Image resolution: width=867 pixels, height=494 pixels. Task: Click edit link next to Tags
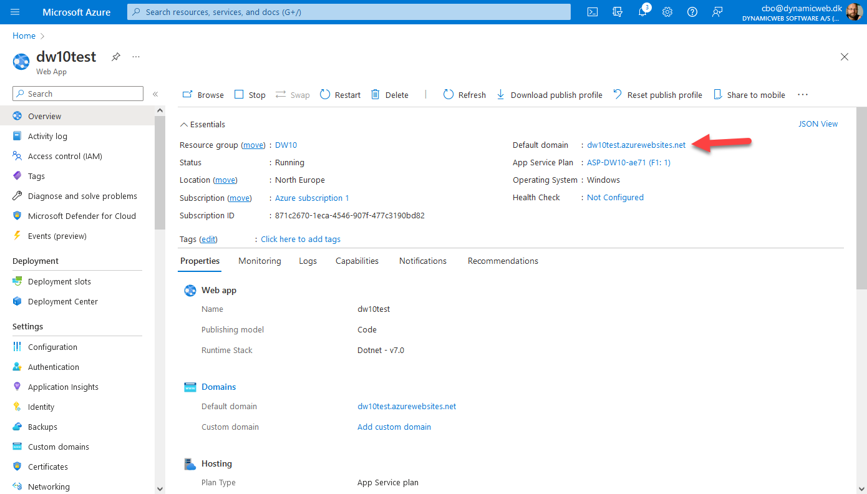click(208, 239)
